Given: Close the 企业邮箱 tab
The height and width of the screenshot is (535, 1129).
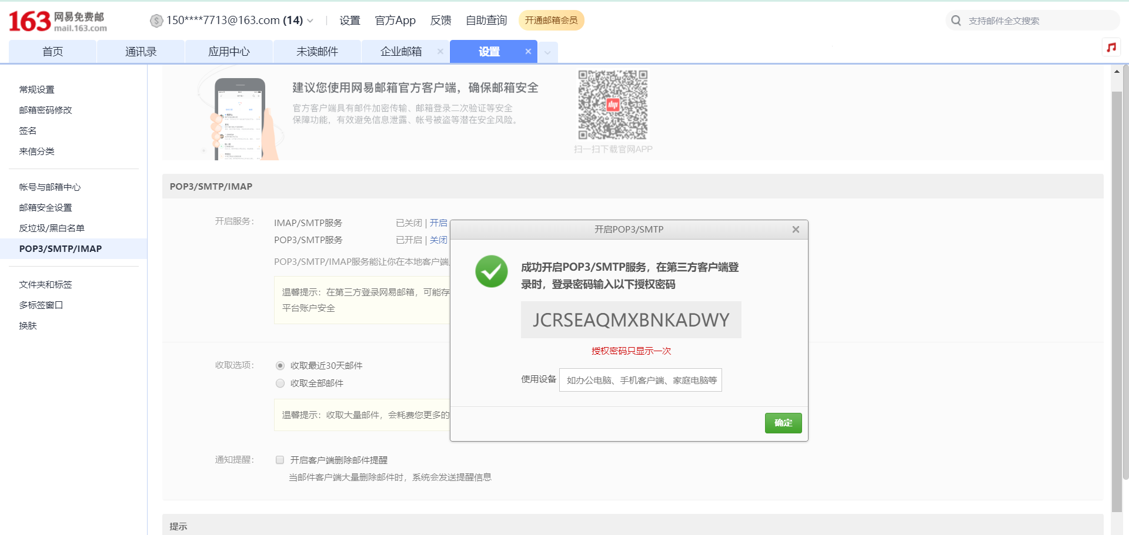Looking at the screenshot, I should 440,52.
